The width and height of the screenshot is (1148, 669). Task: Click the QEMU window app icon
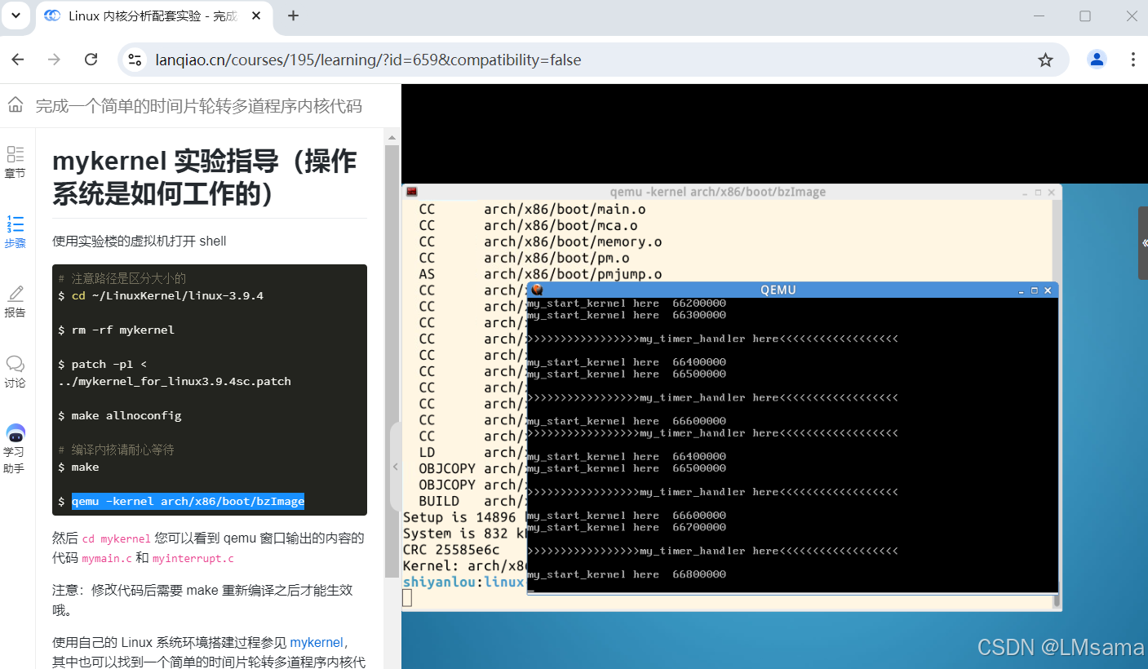537,290
